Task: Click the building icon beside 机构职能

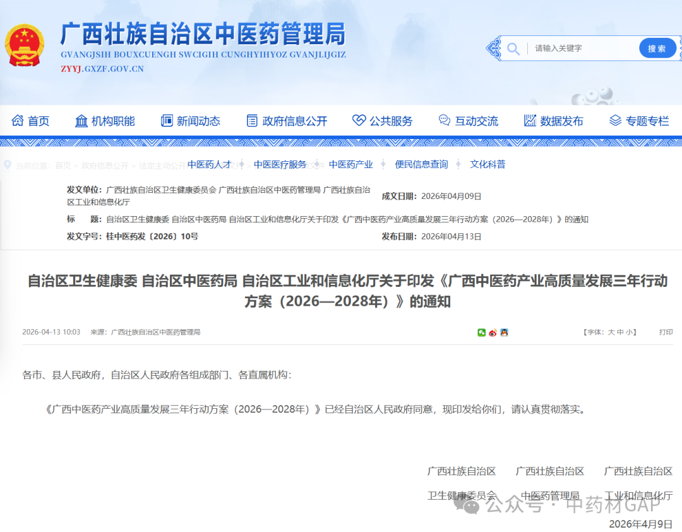Action: 81,121
